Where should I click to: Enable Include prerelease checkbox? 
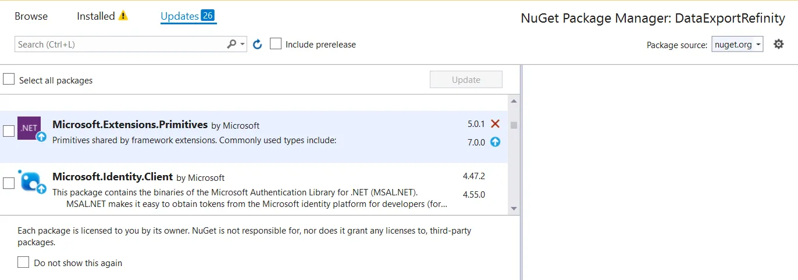(x=276, y=44)
